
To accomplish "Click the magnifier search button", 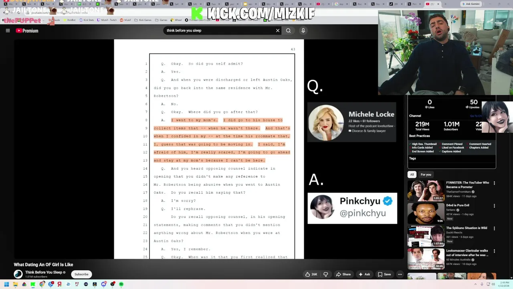I will (x=288, y=31).
